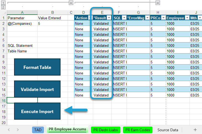Open the Mth column filter dropdown
Image resolution: width=202 pixels, height=134 pixels.
(x=200, y=18)
